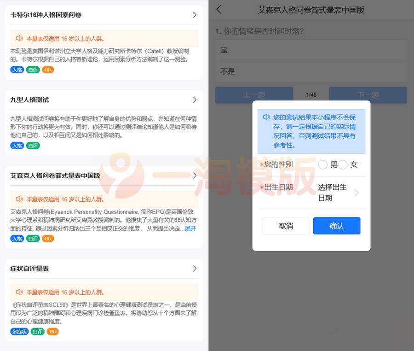Open 症状自评量表 via its chevron

[195, 269]
